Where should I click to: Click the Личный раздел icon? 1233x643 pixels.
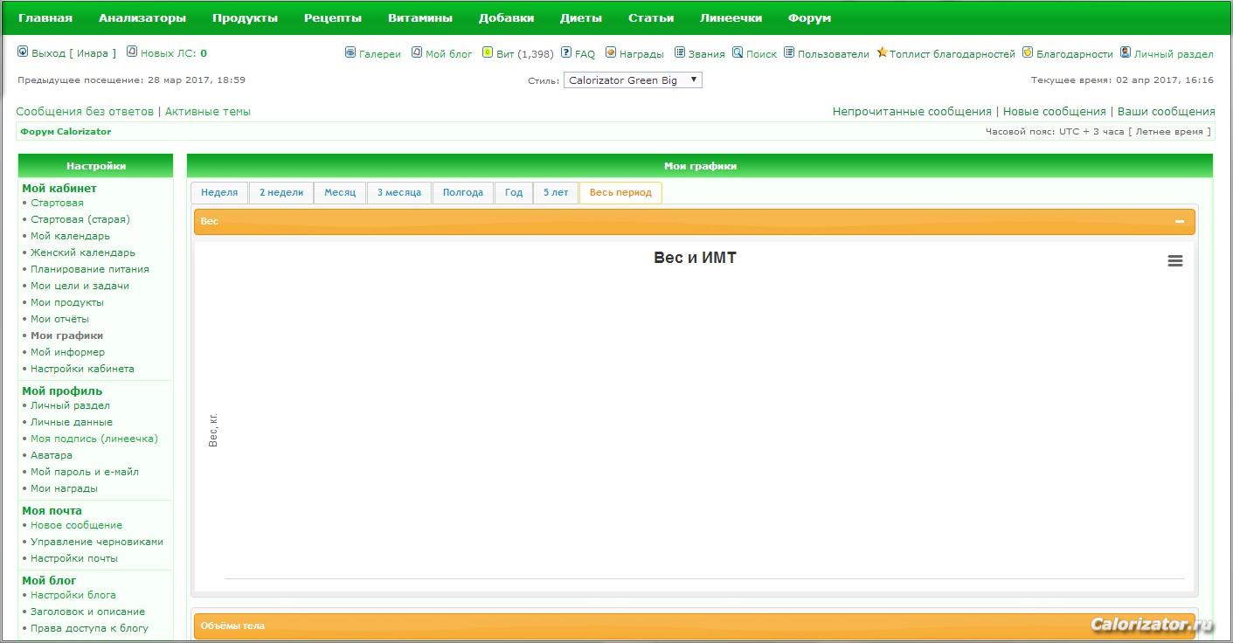[1126, 52]
